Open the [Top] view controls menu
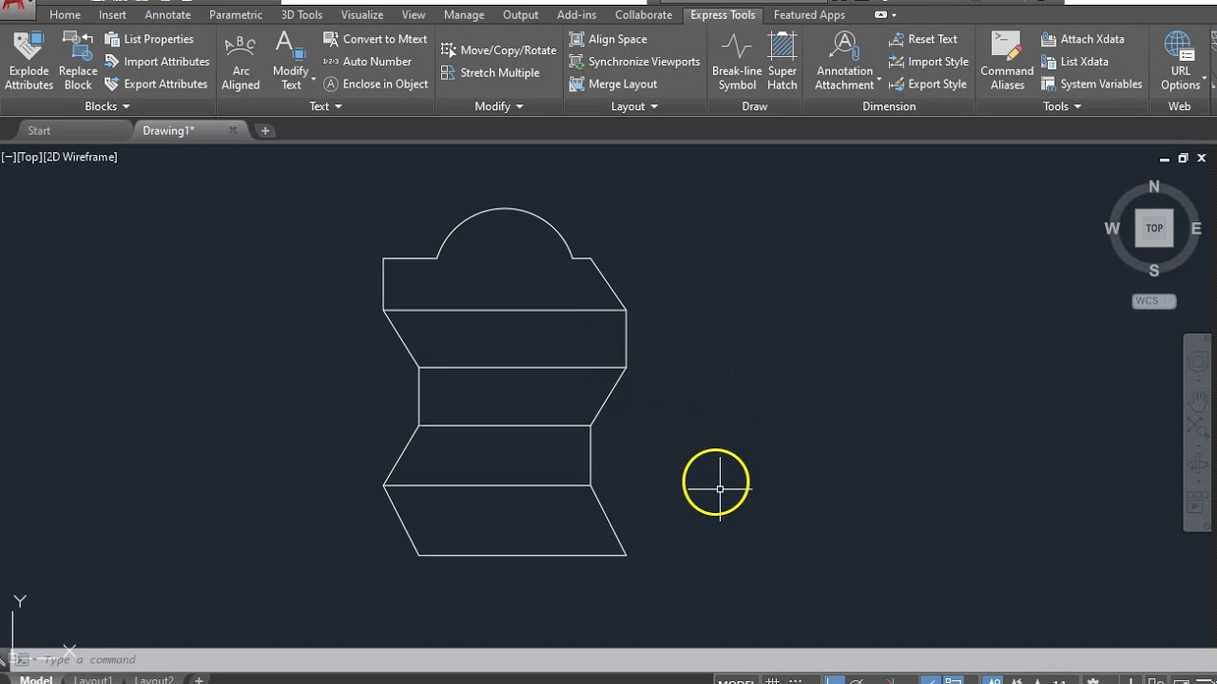 [29, 157]
